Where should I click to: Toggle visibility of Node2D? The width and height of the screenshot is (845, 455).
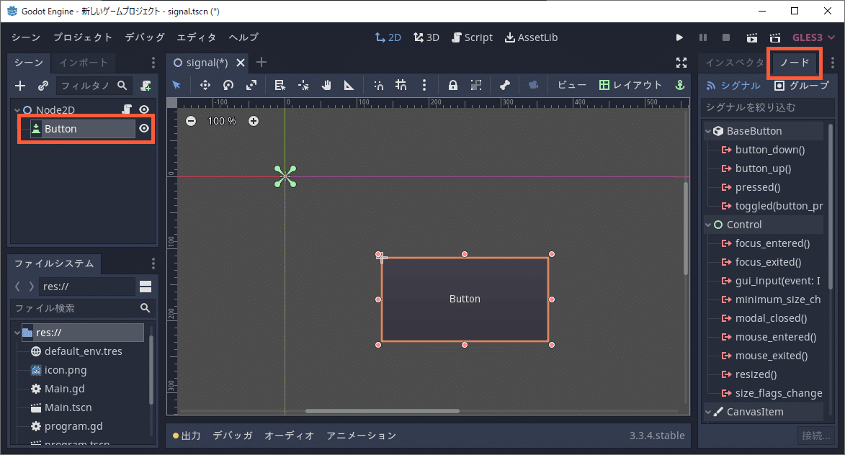coord(144,109)
